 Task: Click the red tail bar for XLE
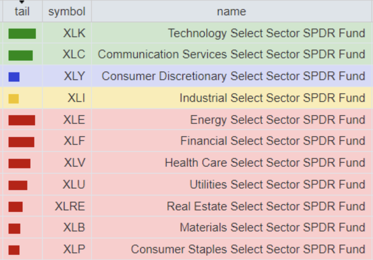pos(22,120)
